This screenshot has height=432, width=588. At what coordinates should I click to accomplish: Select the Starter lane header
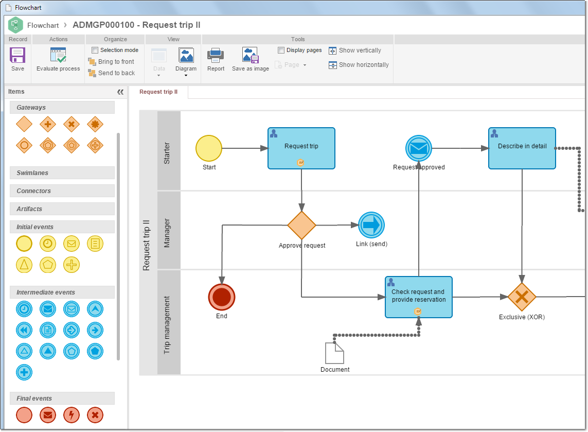tap(169, 150)
